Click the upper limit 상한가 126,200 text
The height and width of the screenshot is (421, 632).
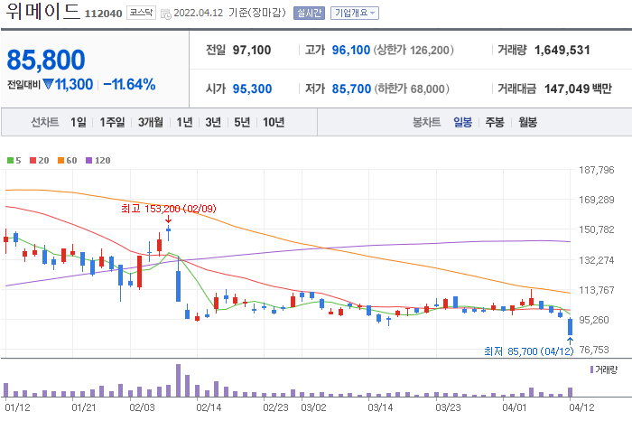click(414, 50)
